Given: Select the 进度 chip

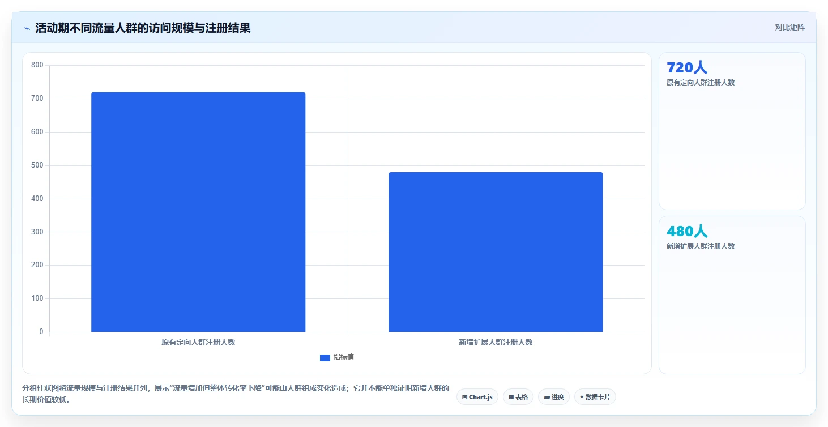Looking at the screenshot, I should 554,397.
